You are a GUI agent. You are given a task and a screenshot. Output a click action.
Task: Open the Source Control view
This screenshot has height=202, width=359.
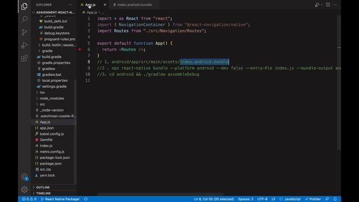click(x=24, y=32)
